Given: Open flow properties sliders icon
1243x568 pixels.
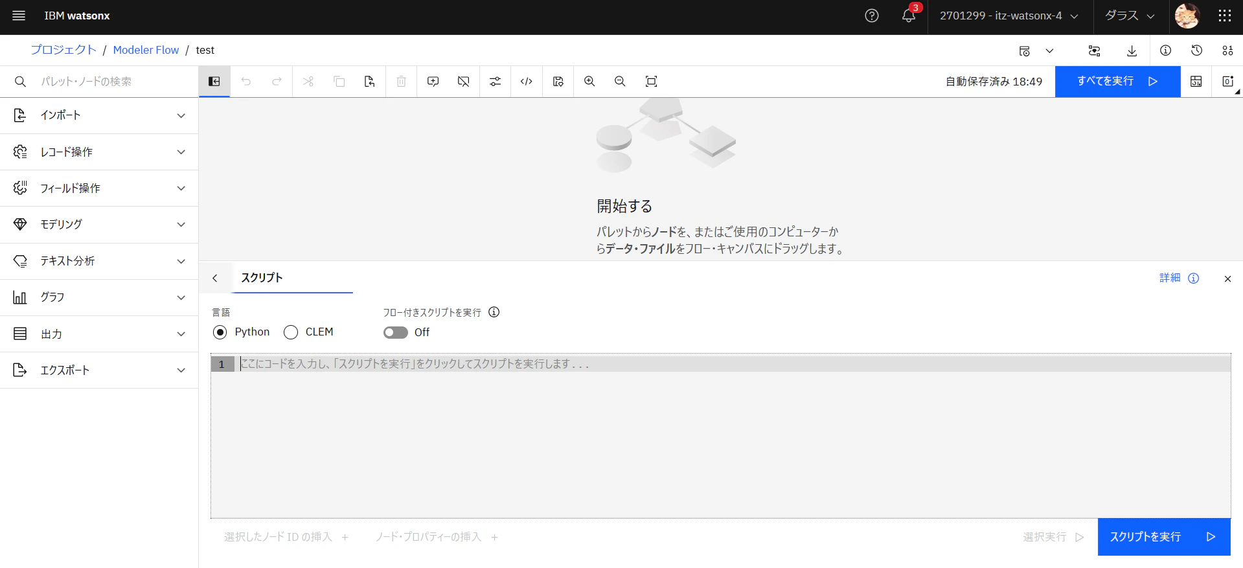Looking at the screenshot, I should tap(495, 82).
